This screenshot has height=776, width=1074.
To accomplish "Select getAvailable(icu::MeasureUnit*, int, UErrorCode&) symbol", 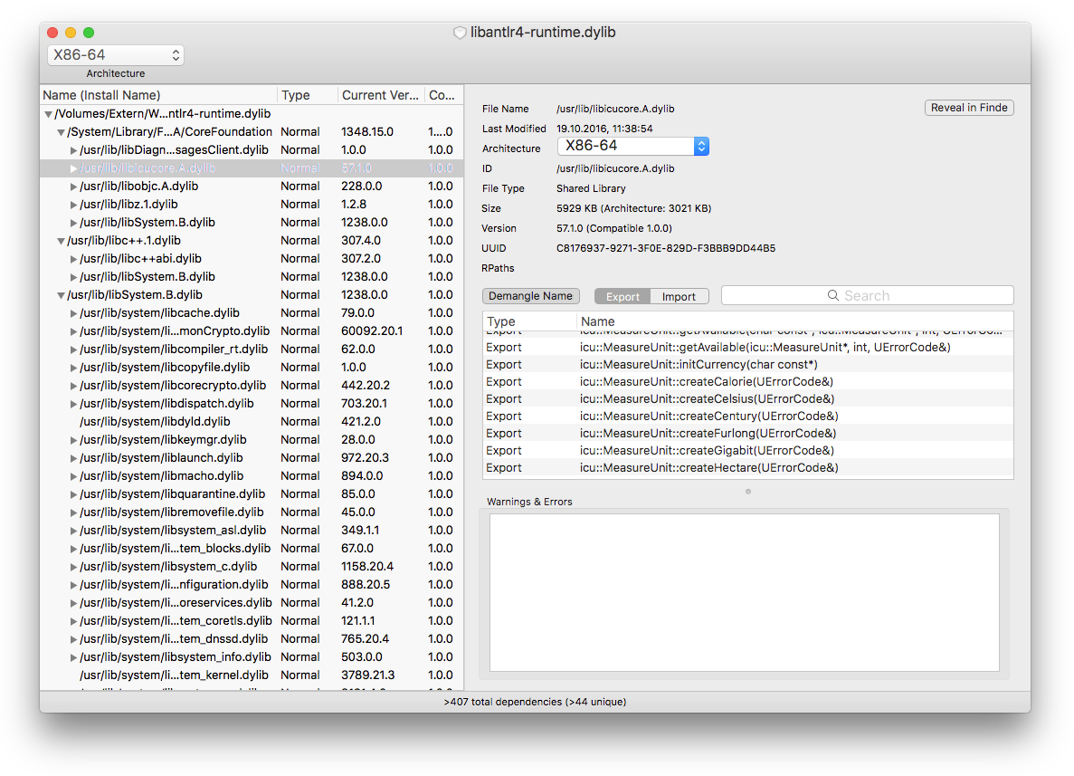I will click(748, 348).
